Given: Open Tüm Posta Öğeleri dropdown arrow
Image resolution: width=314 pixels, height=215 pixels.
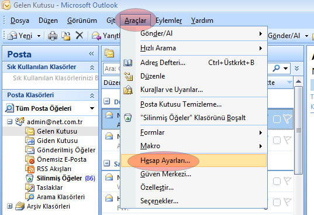Looking at the screenshot, I should coord(92,108).
